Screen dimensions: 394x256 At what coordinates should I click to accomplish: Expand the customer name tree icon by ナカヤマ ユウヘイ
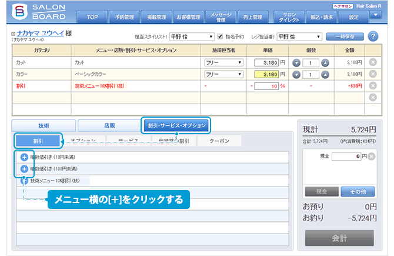pos(13,34)
